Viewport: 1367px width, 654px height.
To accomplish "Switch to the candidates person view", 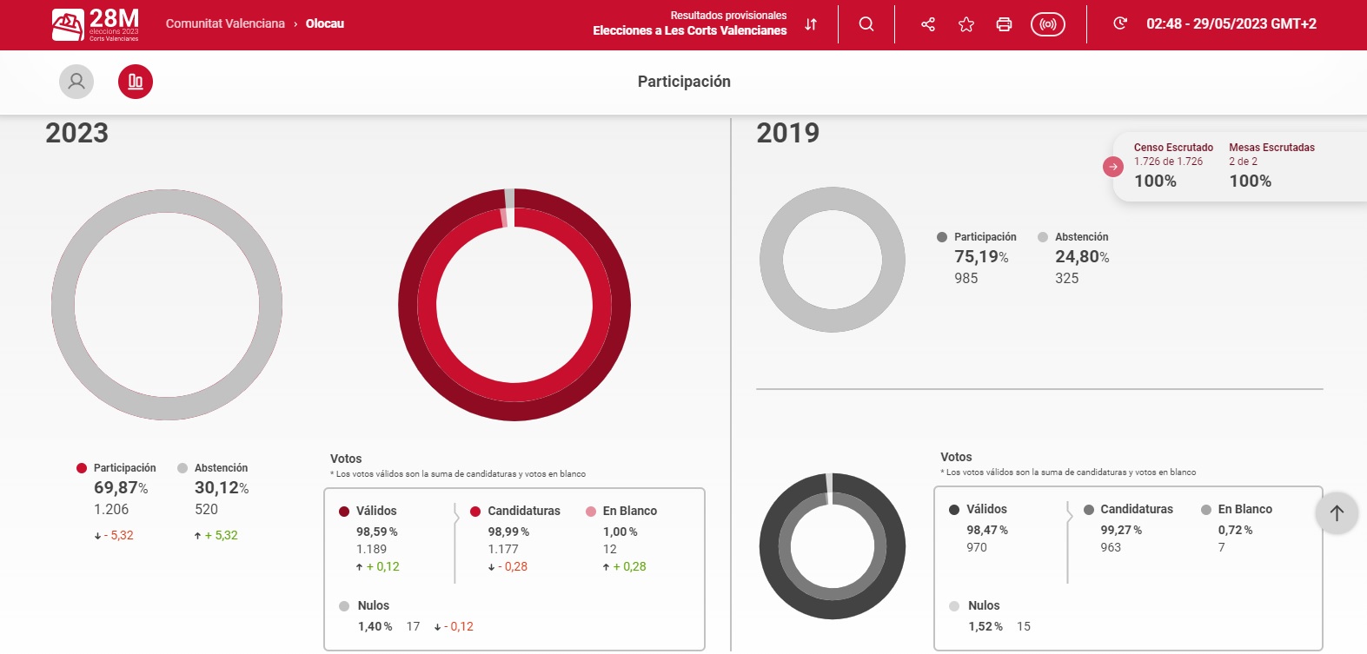I will coord(76,82).
